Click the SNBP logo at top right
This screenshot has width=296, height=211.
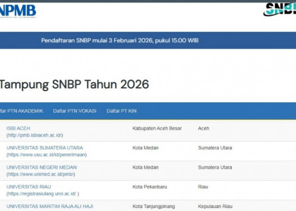tap(280, 9)
